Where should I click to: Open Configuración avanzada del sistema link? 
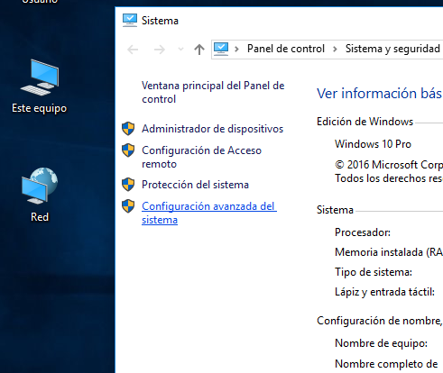pos(209,213)
